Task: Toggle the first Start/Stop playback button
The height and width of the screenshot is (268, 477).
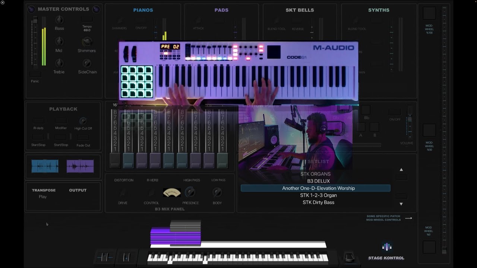Action: pos(38,137)
